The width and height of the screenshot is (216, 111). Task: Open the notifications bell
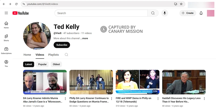(201, 13)
